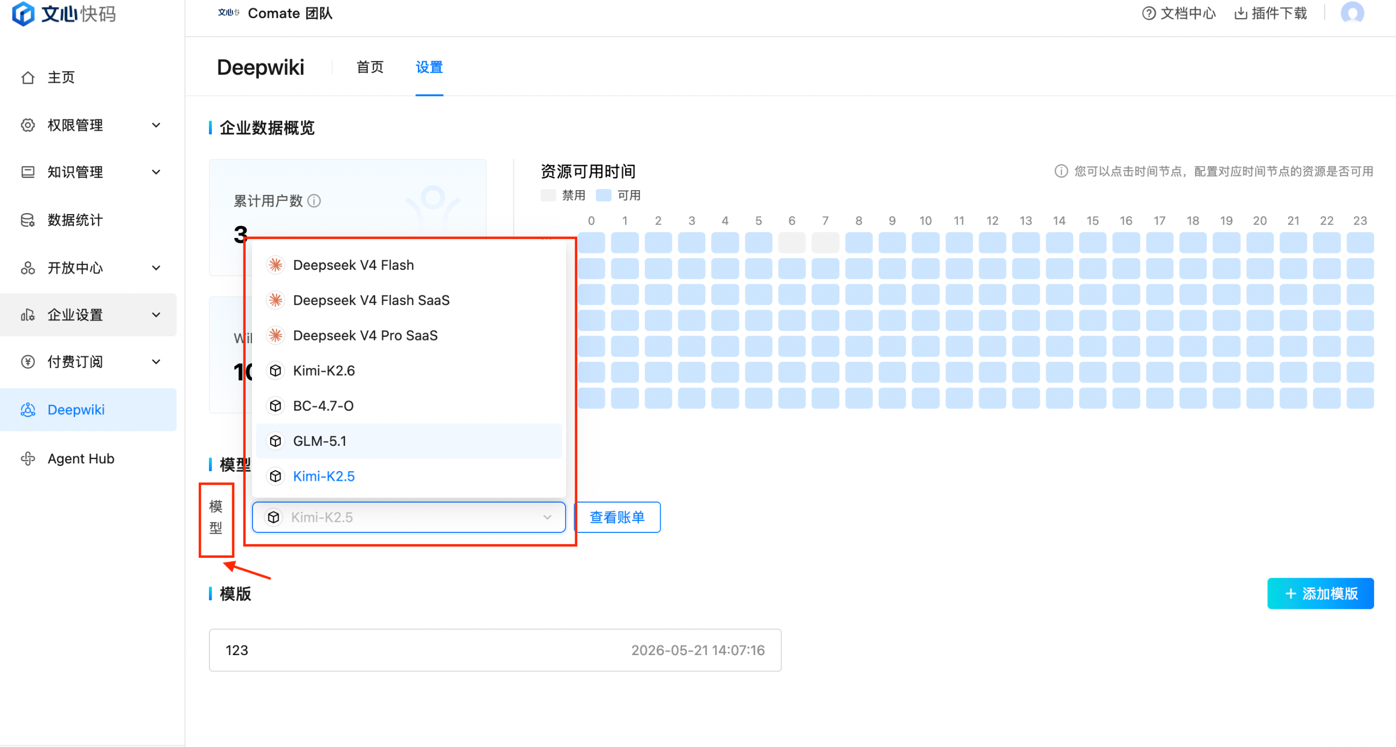Click the info icon beside 累计用户数
This screenshot has width=1396, height=747.
pos(314,201)
